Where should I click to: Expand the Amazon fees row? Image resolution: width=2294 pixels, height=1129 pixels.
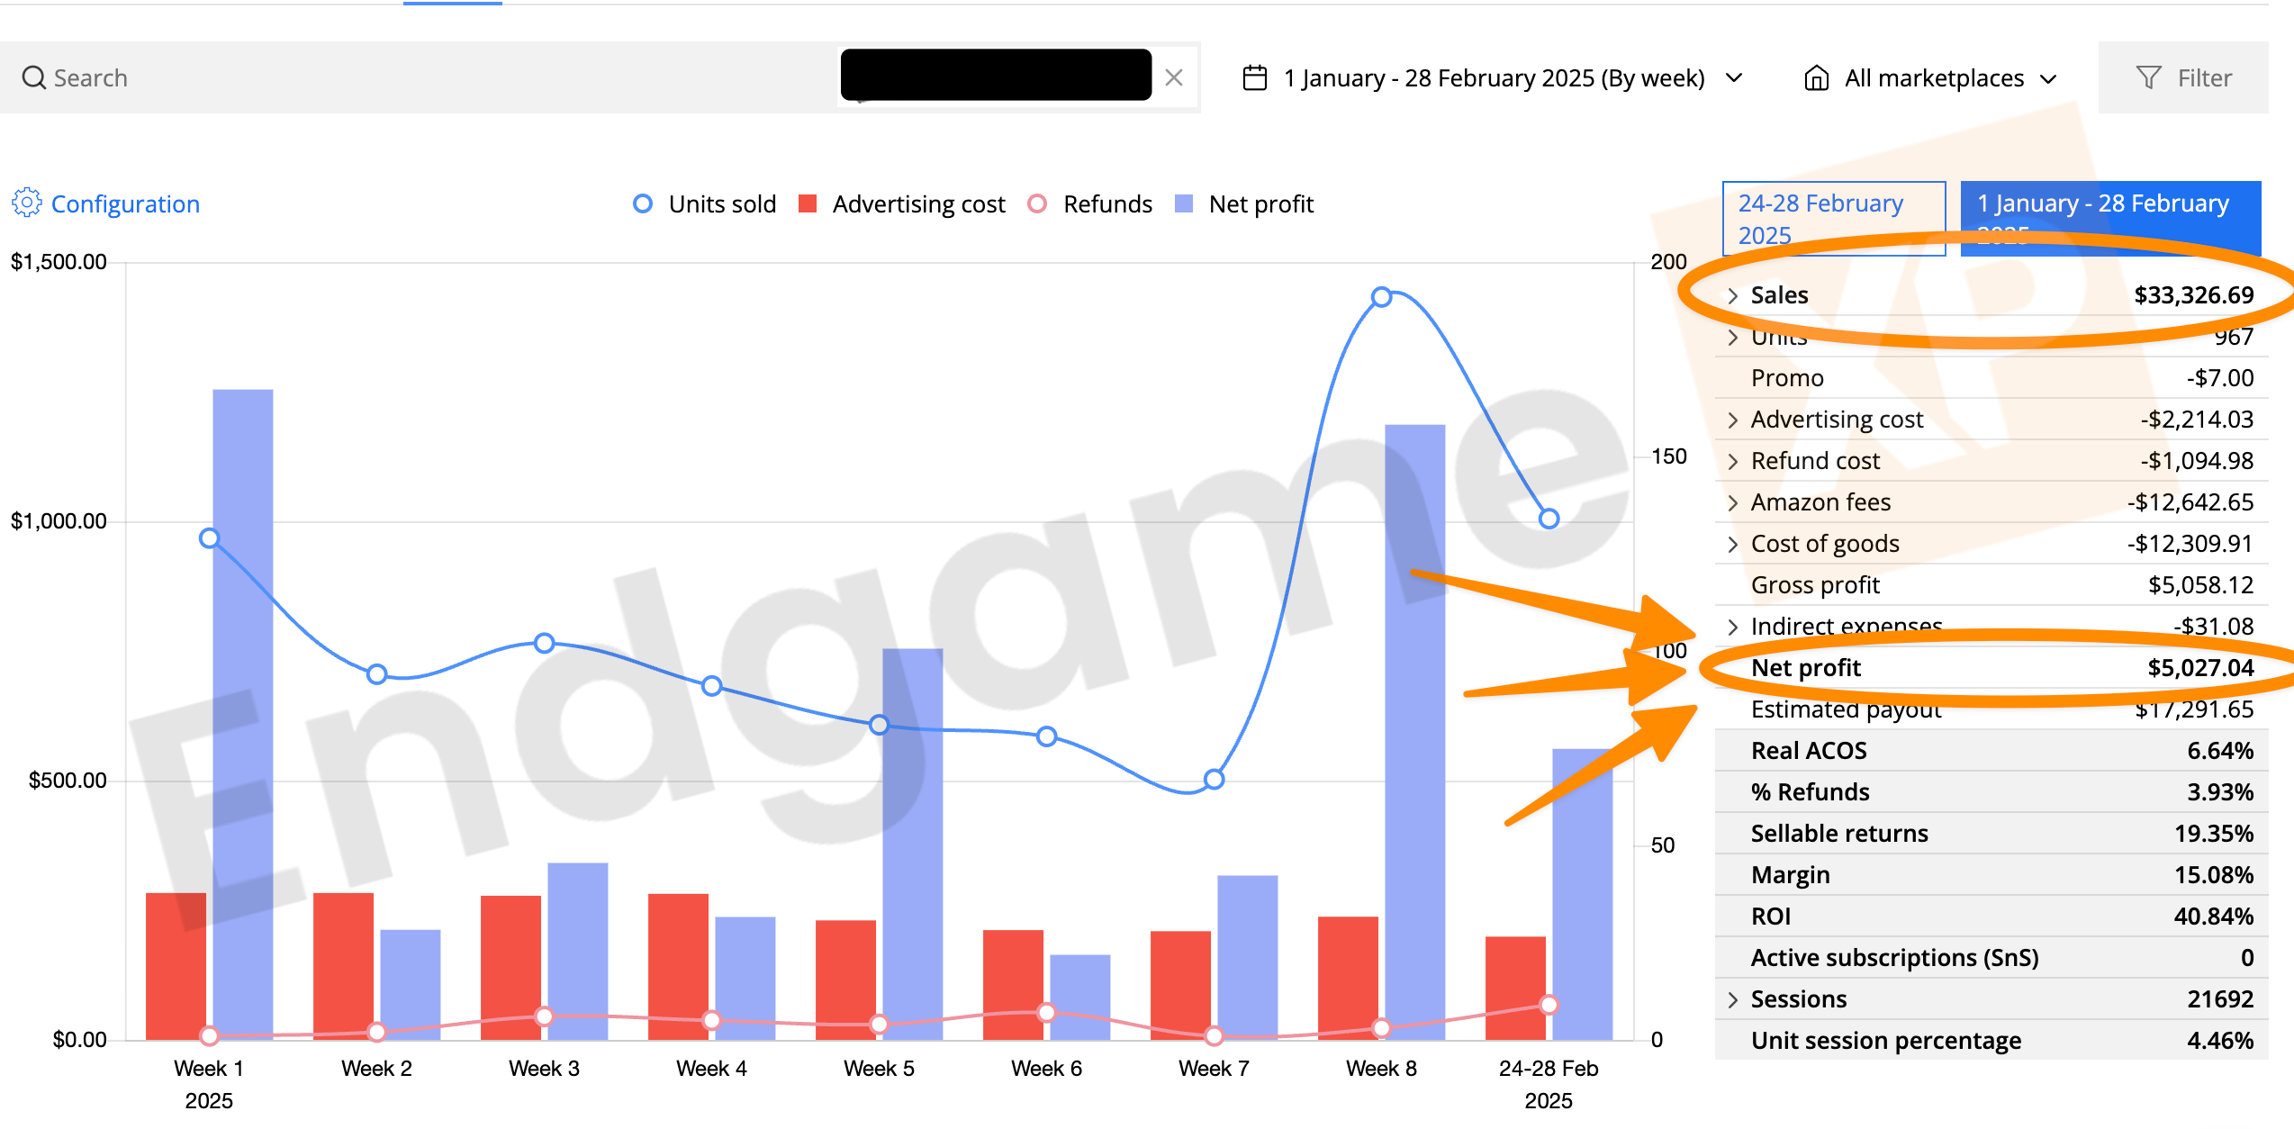(x=1732, y=503)
